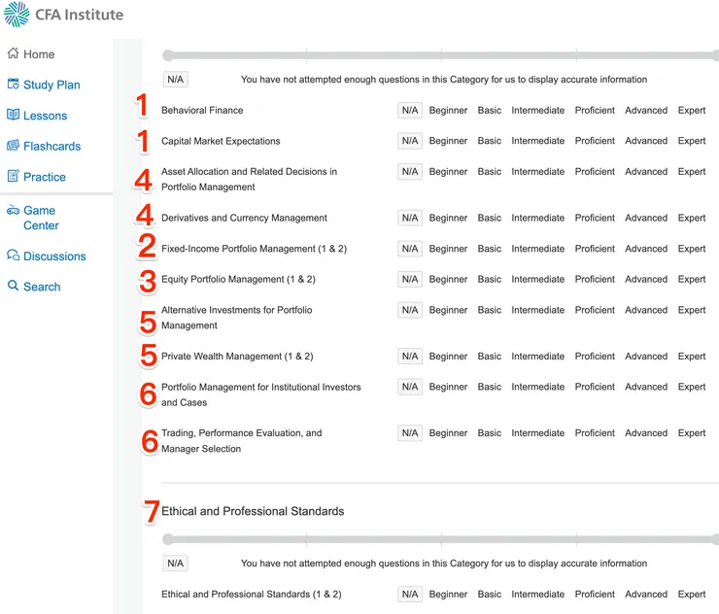Select Intermediate for Equity Portfolio Management
Viewport: 719px width, 614px height.
[537, 280]
